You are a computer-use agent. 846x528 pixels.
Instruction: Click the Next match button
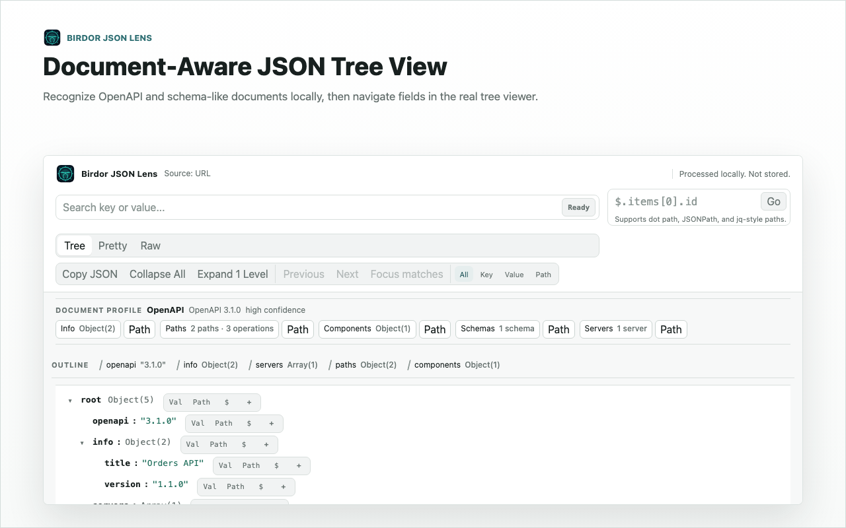point(348,274)
